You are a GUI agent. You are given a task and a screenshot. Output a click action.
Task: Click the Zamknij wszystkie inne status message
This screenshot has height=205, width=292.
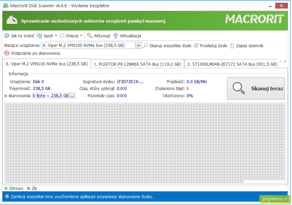pyautogui.click(x=82, y=197)
